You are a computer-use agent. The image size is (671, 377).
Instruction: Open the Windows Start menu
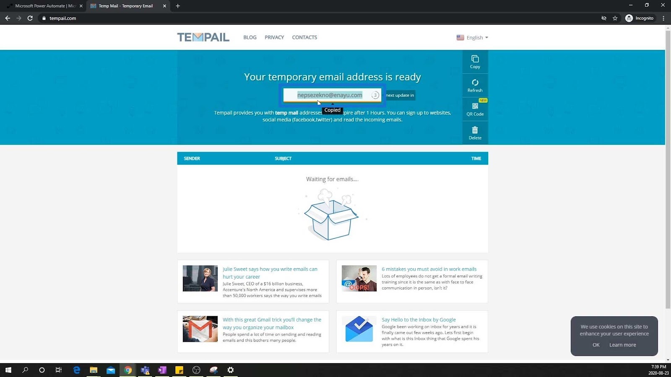point(8,370)
